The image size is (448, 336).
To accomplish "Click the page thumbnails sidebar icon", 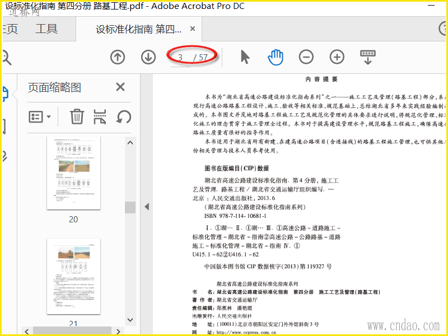I will click(6, 94).
